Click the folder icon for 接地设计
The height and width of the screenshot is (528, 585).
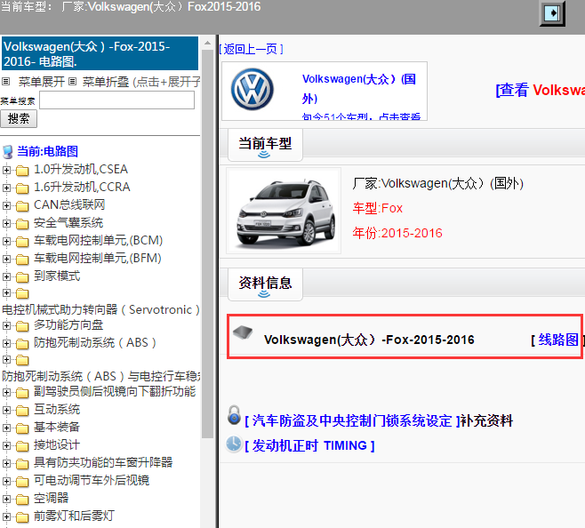tap(22, 446)
